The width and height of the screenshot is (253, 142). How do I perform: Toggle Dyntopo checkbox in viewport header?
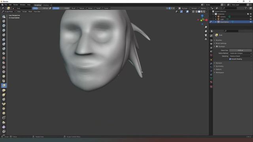click(179, 8)
